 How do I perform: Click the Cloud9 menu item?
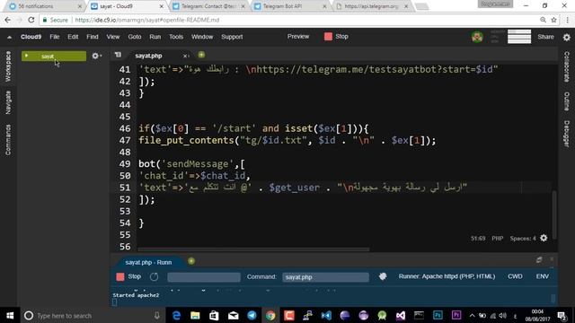pyautogui.click(x=31, y=37)
